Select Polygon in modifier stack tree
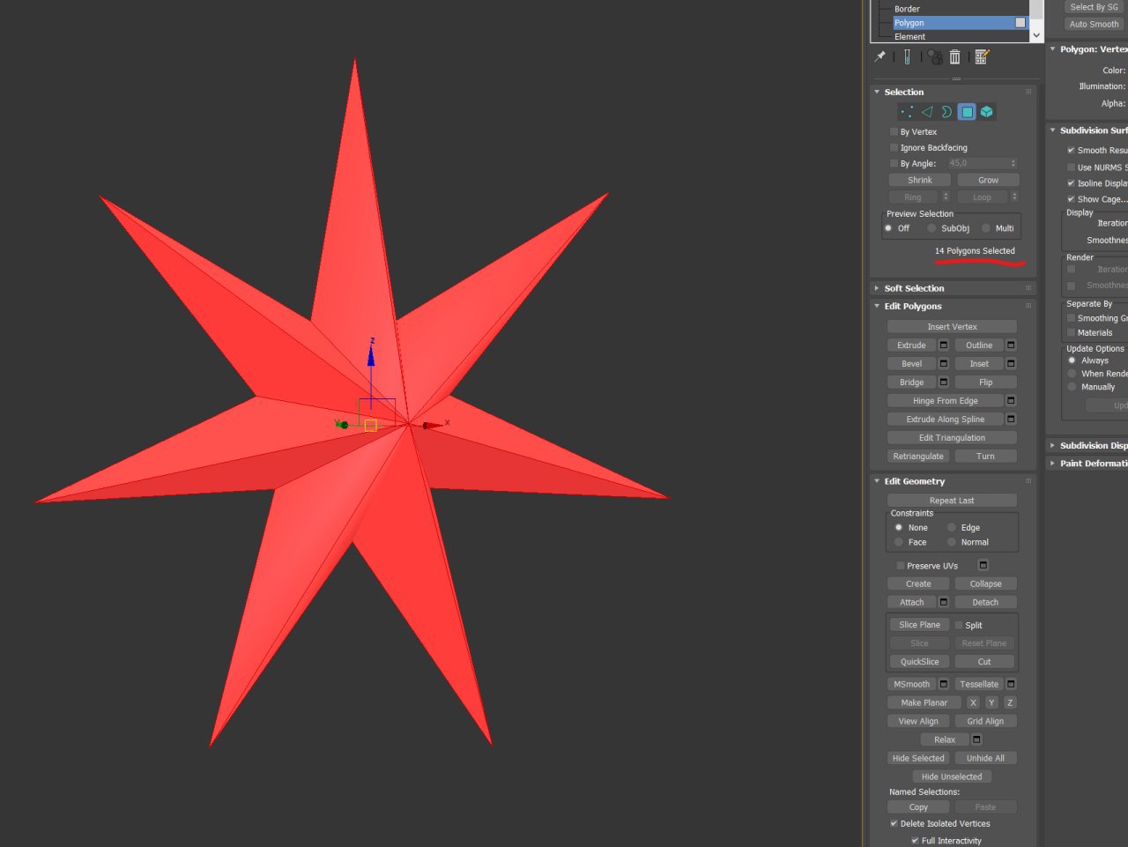The image size is (1128, 847). click(x=909, y=23)
